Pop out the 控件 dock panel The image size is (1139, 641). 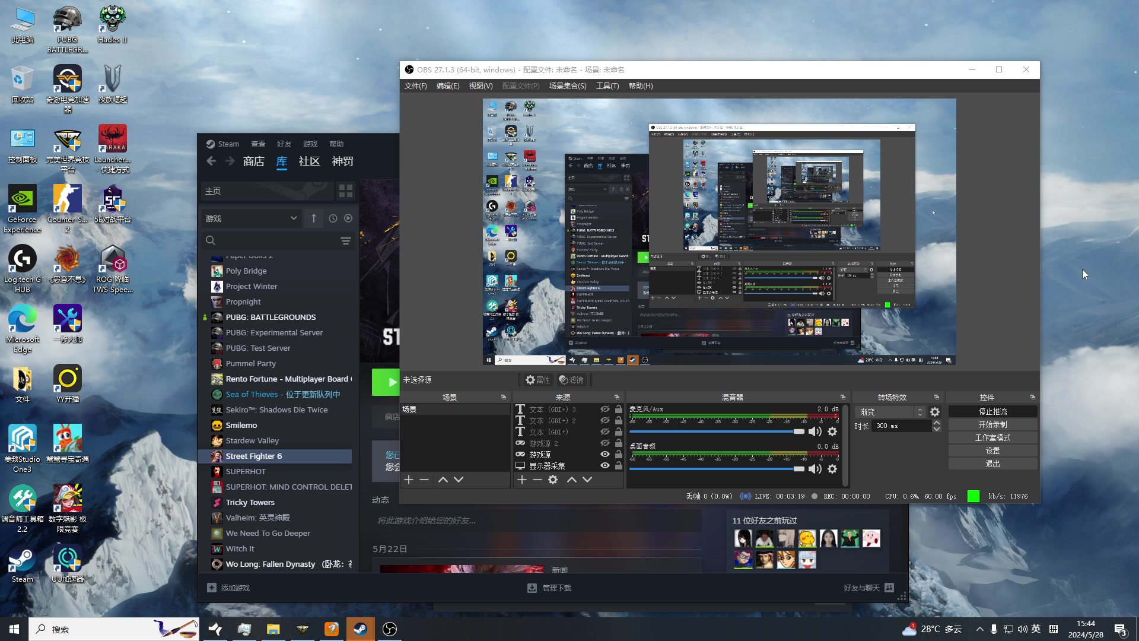tap(1033, 397)
